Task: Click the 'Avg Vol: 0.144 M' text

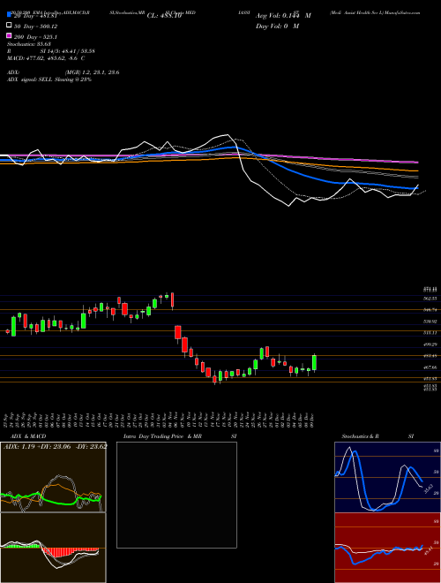Action: [x=283, y=16]
